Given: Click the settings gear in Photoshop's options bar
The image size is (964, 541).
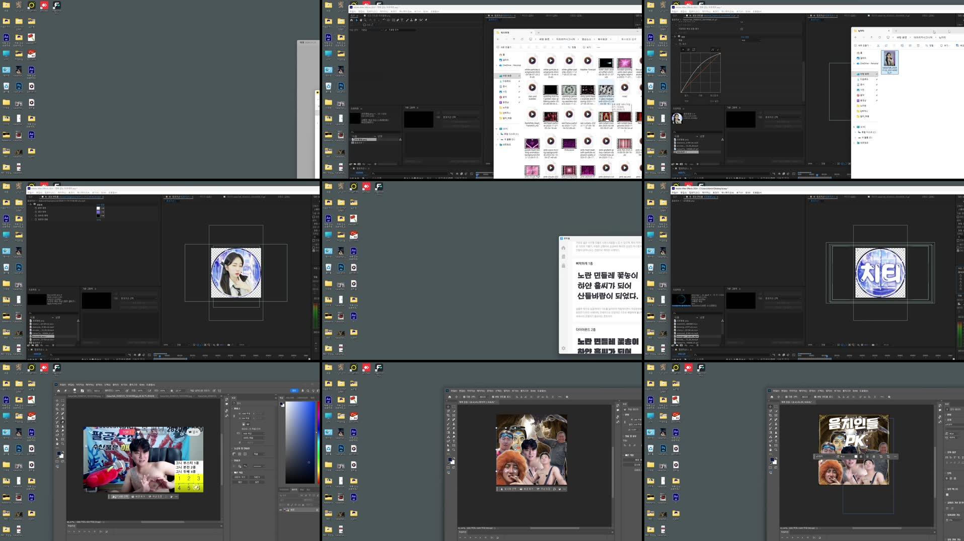Looking at the screenshot, I should [567, 397].
